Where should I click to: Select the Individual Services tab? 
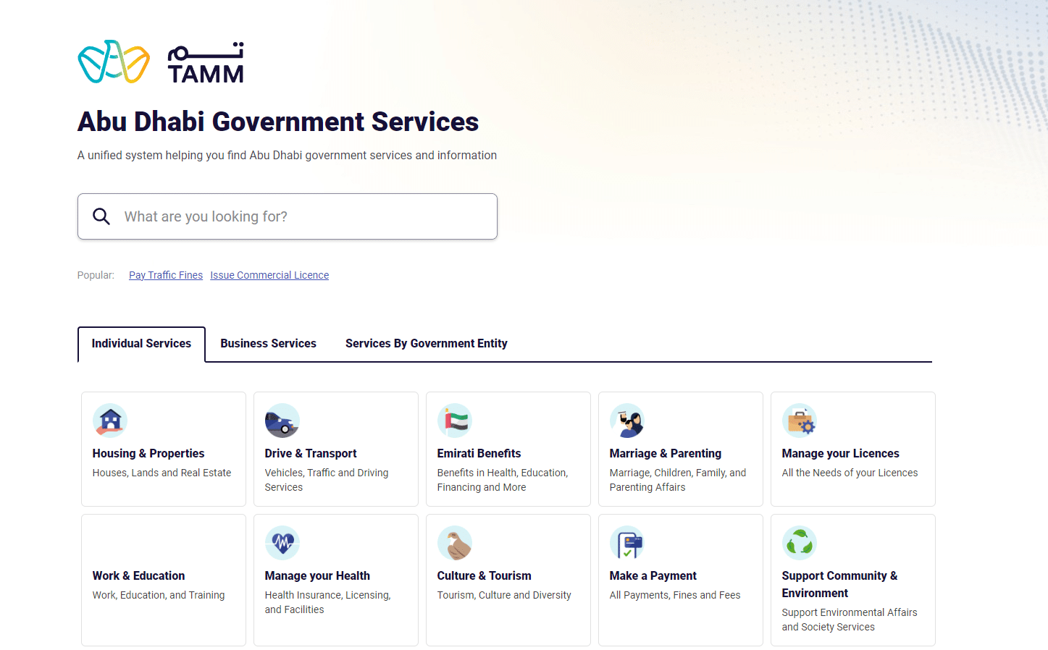(141, 343)
